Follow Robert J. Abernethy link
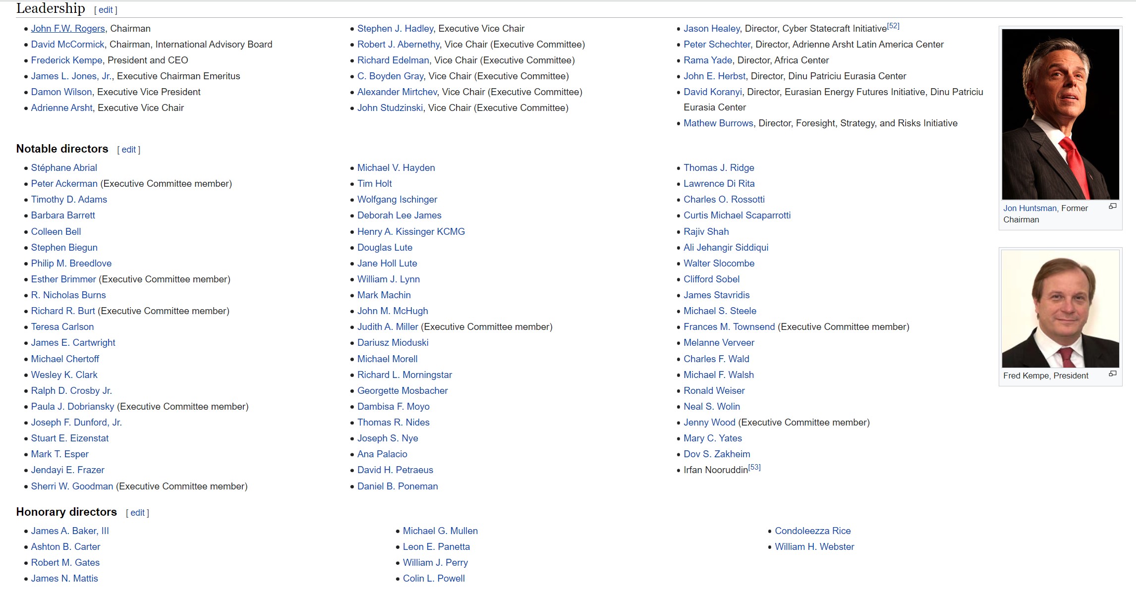The width and height of the screenshot is (1136, 592). 398,45
